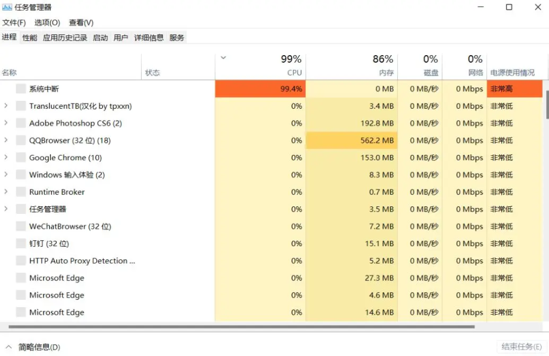Click the Google Chrome process icon

click(21, 157)
